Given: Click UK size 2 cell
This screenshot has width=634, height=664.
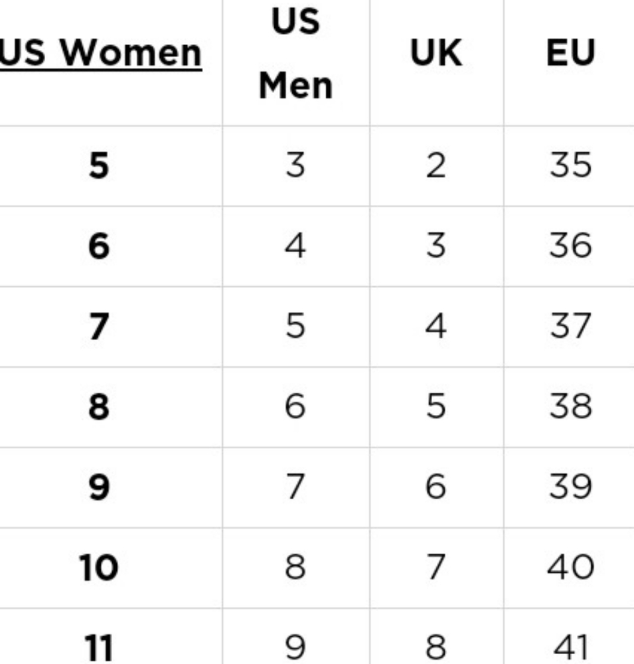Looking at the screenshot, I should (x=436, y=165).
